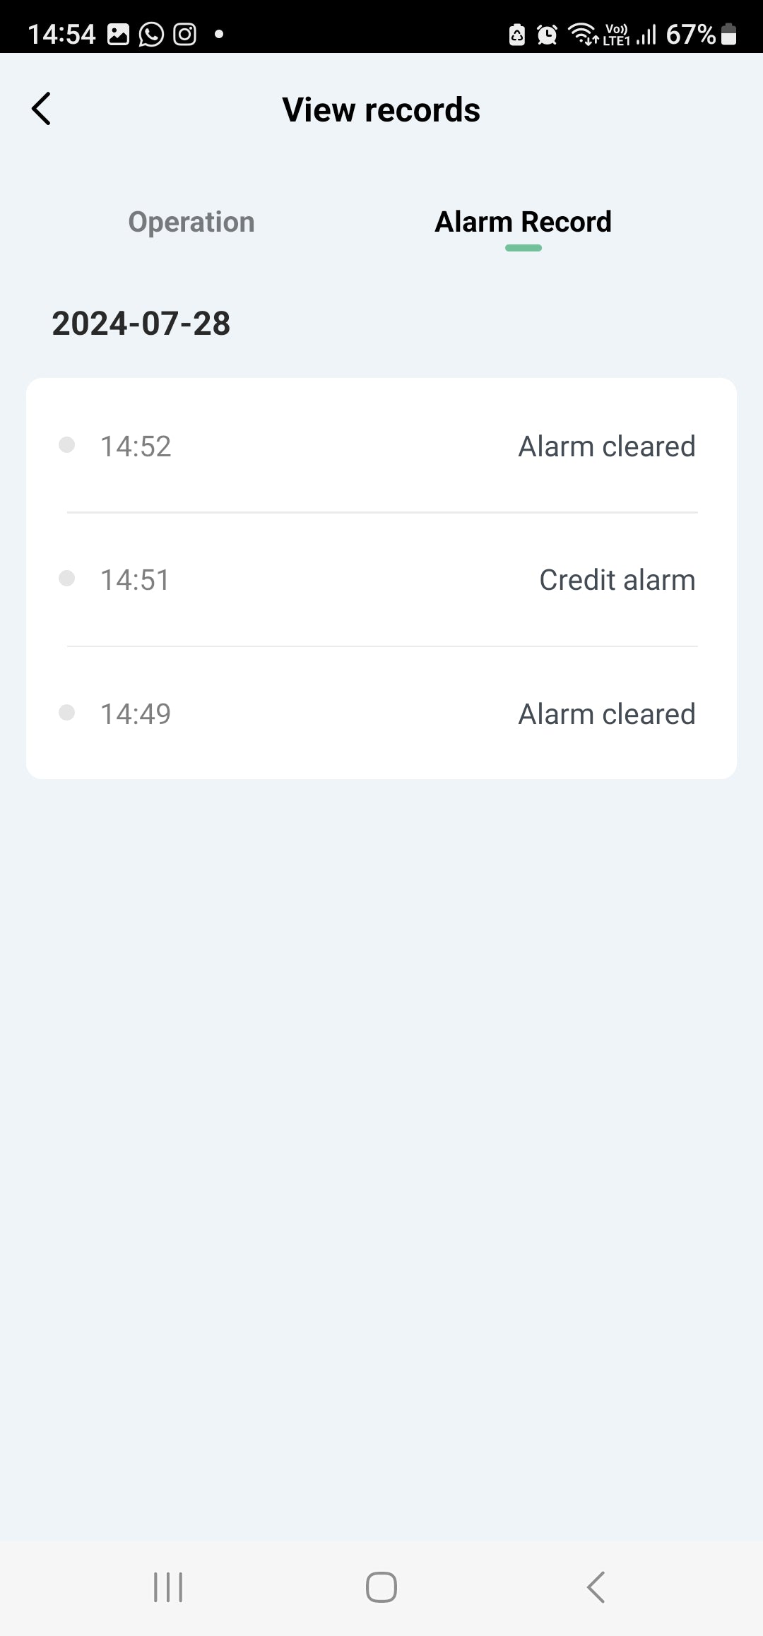Switch to the Operation tab
The width and height of the screenshot is (763, 1636).
point(191,222)
